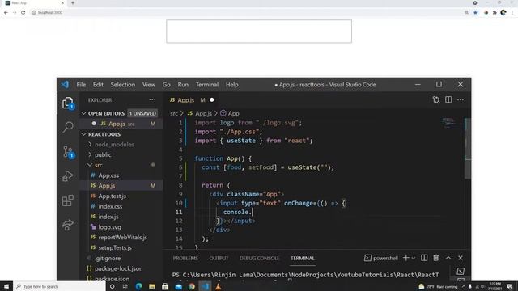Open the Extensions view
Screen dimensions: 518x291
click(68, 200)
